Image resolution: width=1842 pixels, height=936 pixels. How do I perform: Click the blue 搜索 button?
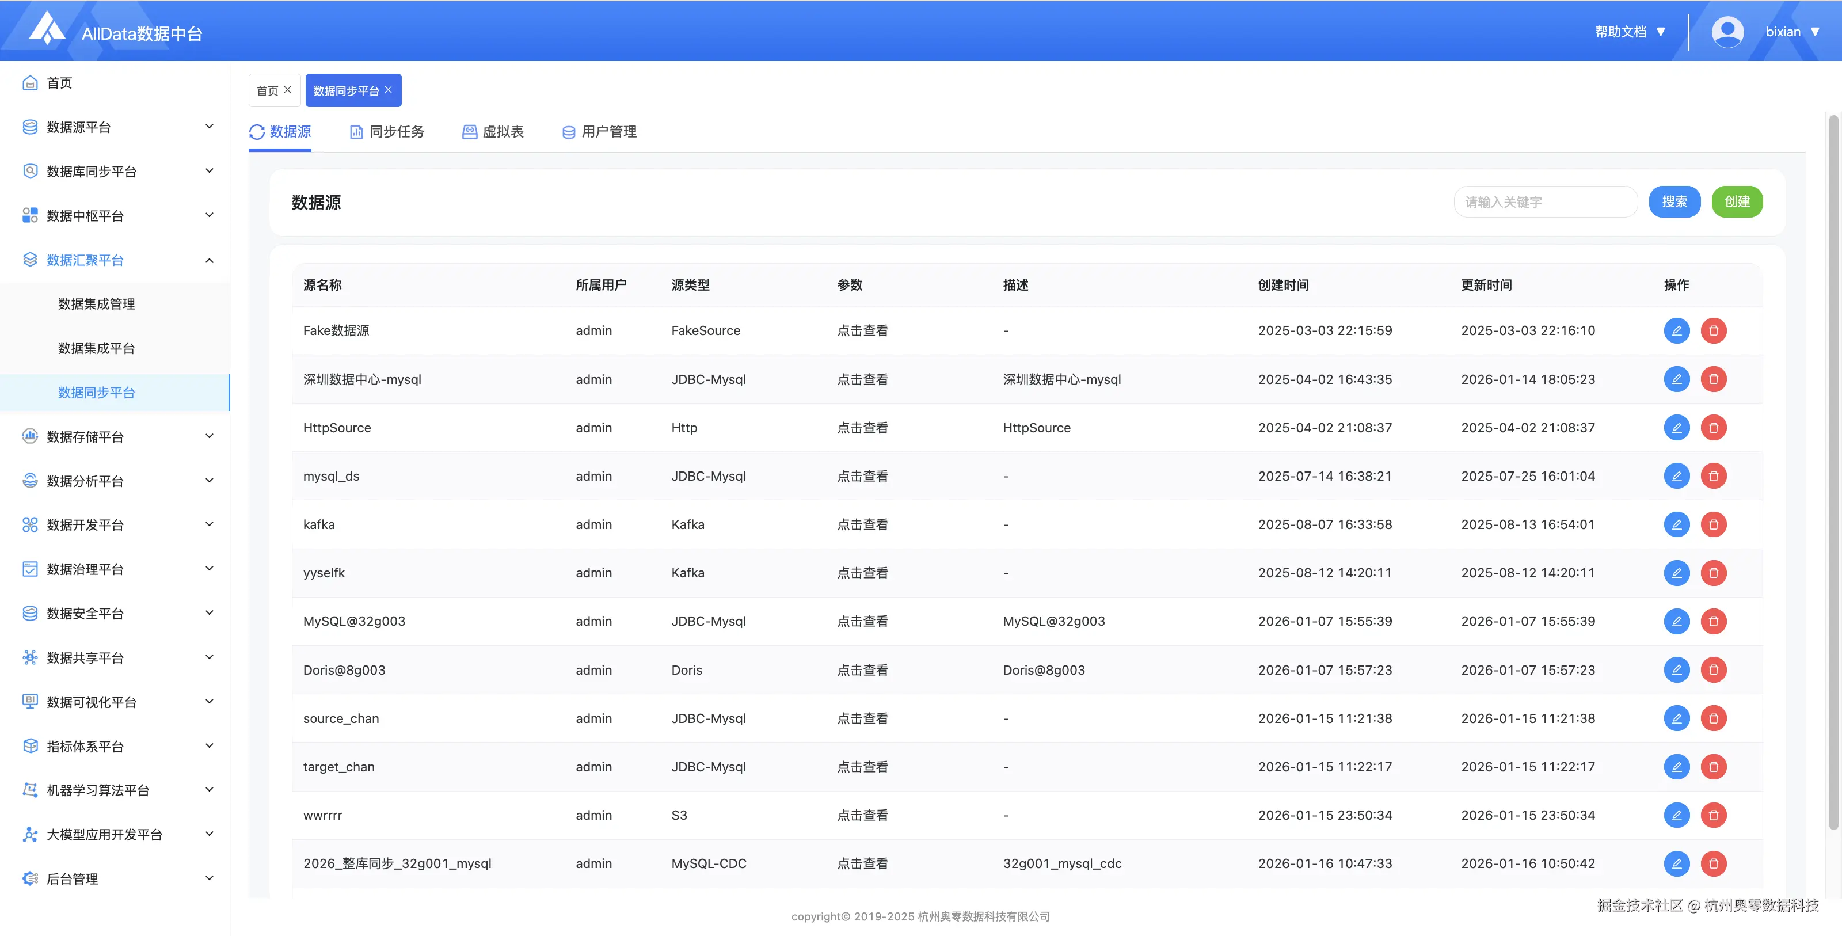click(1674, 201)
